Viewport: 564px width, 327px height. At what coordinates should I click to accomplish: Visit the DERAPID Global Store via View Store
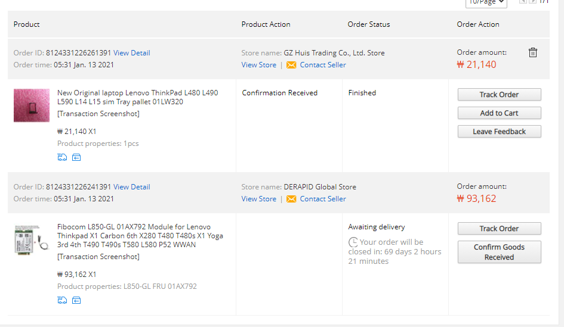(258, 199)
